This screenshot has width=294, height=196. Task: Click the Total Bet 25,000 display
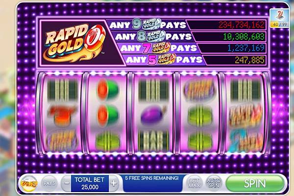tap(90, 183)
